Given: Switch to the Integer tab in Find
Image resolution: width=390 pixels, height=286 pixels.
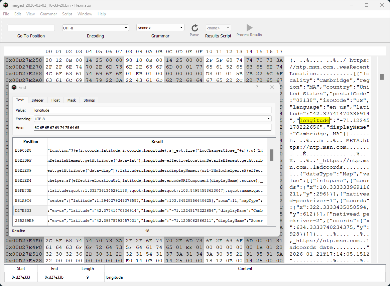Looking at the screenshot, I should pos(37,100).
